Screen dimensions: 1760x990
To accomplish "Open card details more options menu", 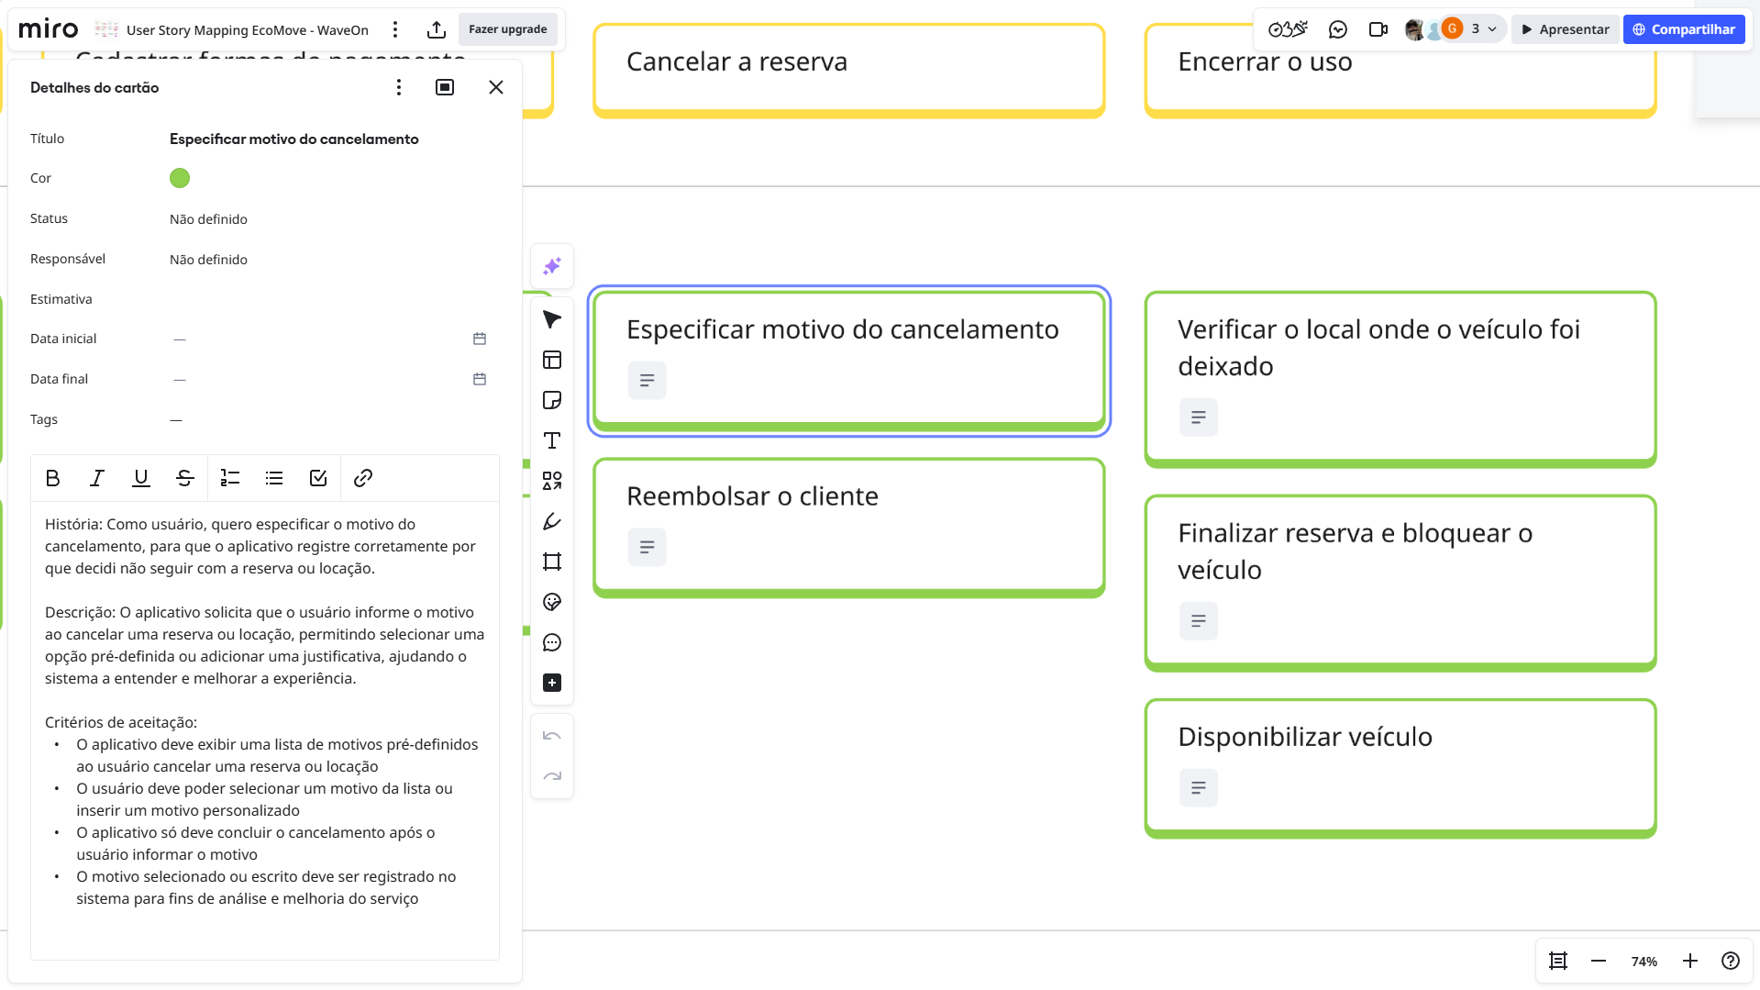I will click(x=398, y=87).
